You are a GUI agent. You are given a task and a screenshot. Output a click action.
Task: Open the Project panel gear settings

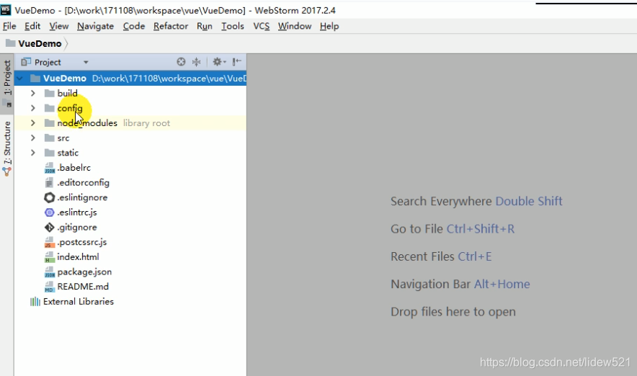point(218,62)
